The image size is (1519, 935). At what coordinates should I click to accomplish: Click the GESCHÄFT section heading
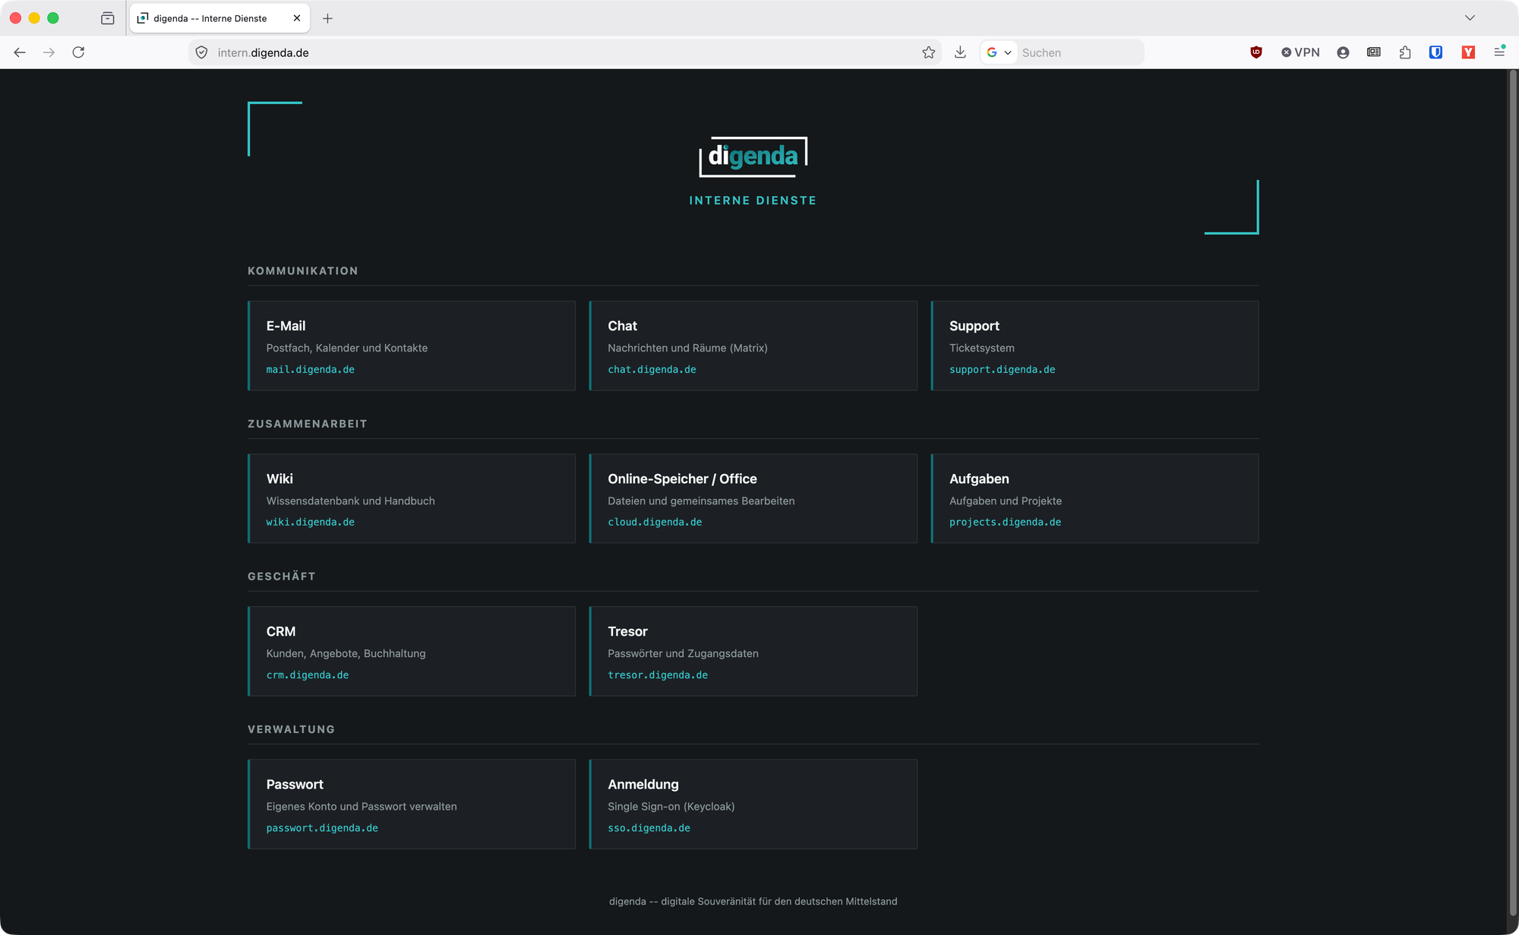coord(281,576)
